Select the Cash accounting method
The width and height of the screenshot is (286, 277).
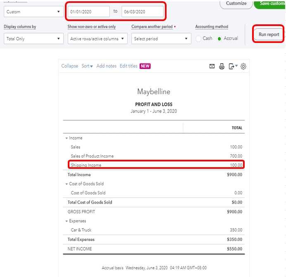(199, 38)
